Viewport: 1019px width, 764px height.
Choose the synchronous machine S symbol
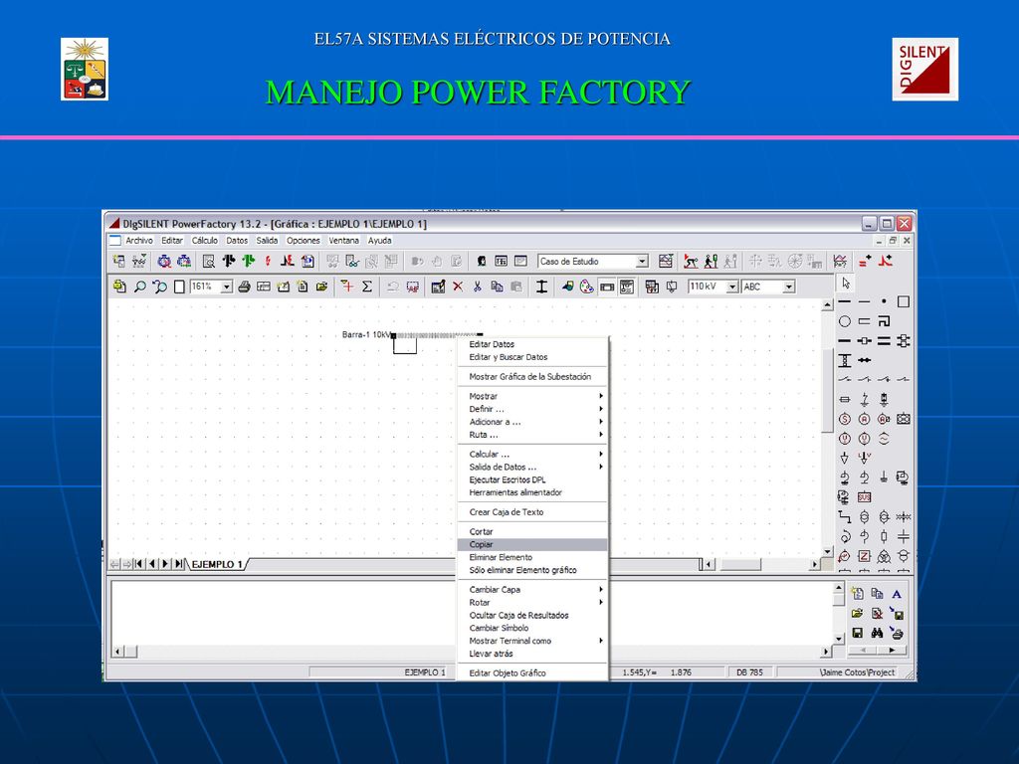click(844, 419)
